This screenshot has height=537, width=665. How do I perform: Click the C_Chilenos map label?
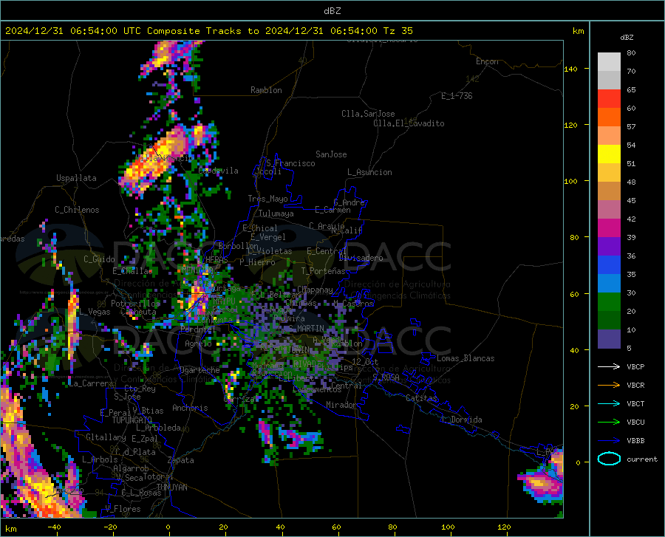(x=77, y=210)
